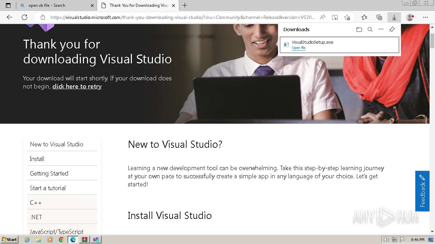Click the VisualStudioSetup.exe file icon
This screenshot has height=244, width=435.
pyautogui.click(x=286, y=45)
